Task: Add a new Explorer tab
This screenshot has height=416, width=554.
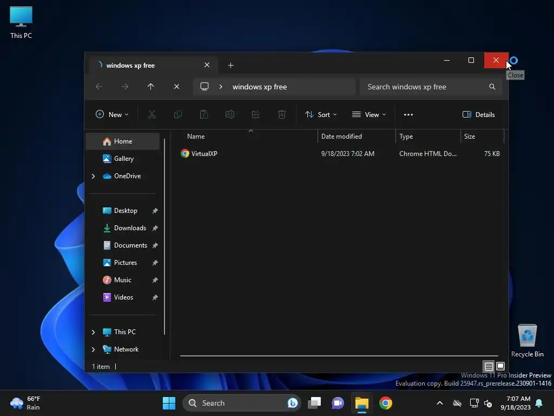Action: point(230,66)
